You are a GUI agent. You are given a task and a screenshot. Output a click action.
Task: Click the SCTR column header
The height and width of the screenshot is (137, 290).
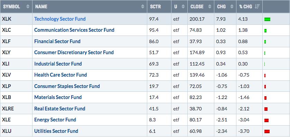pyautogui.click(x=155, y=7)
